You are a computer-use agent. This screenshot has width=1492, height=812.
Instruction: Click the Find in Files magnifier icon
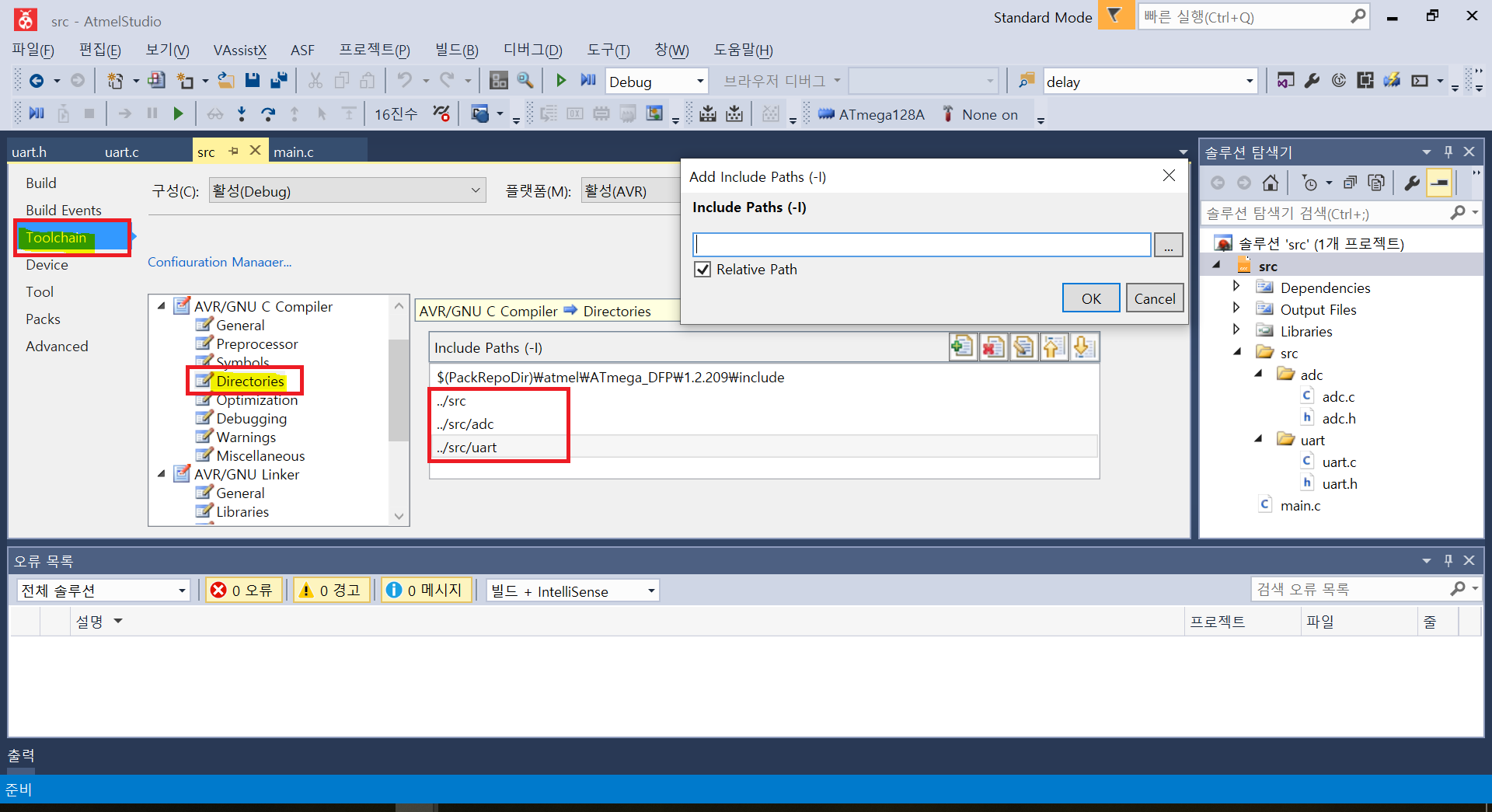click(x=525, y=81)
